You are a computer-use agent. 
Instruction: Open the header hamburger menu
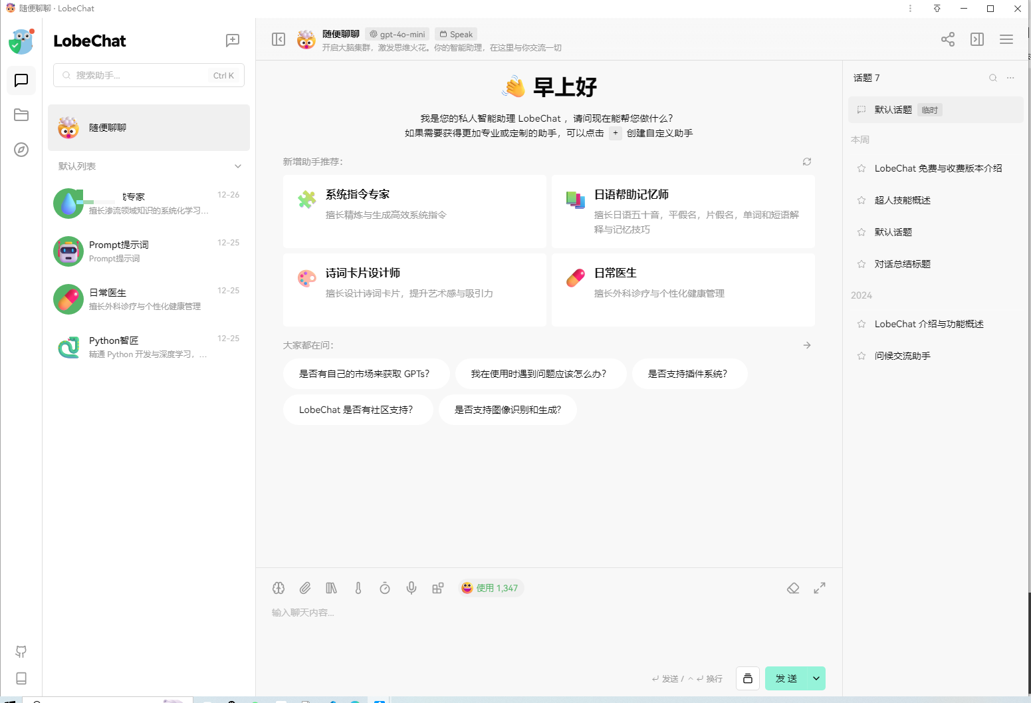(1006, 39)
